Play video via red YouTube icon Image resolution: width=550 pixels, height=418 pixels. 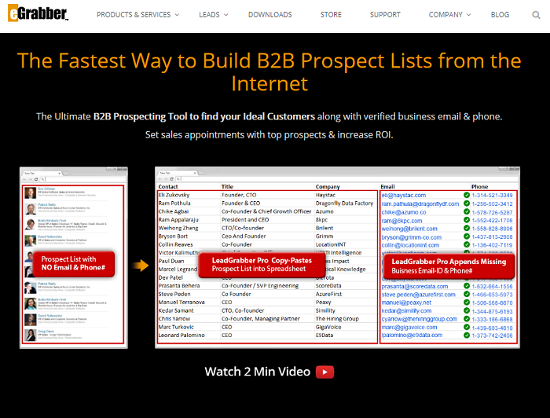324,372
